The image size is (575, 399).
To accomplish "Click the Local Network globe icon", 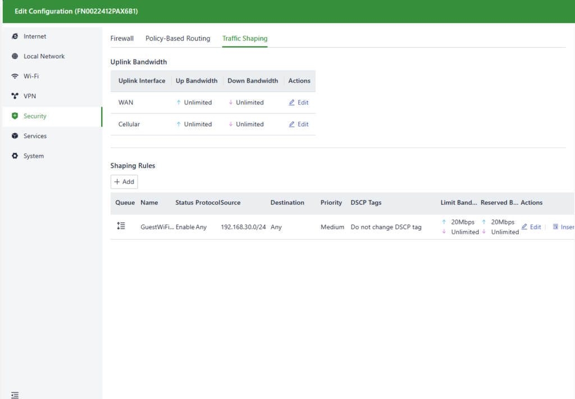I will pos(15,57).
